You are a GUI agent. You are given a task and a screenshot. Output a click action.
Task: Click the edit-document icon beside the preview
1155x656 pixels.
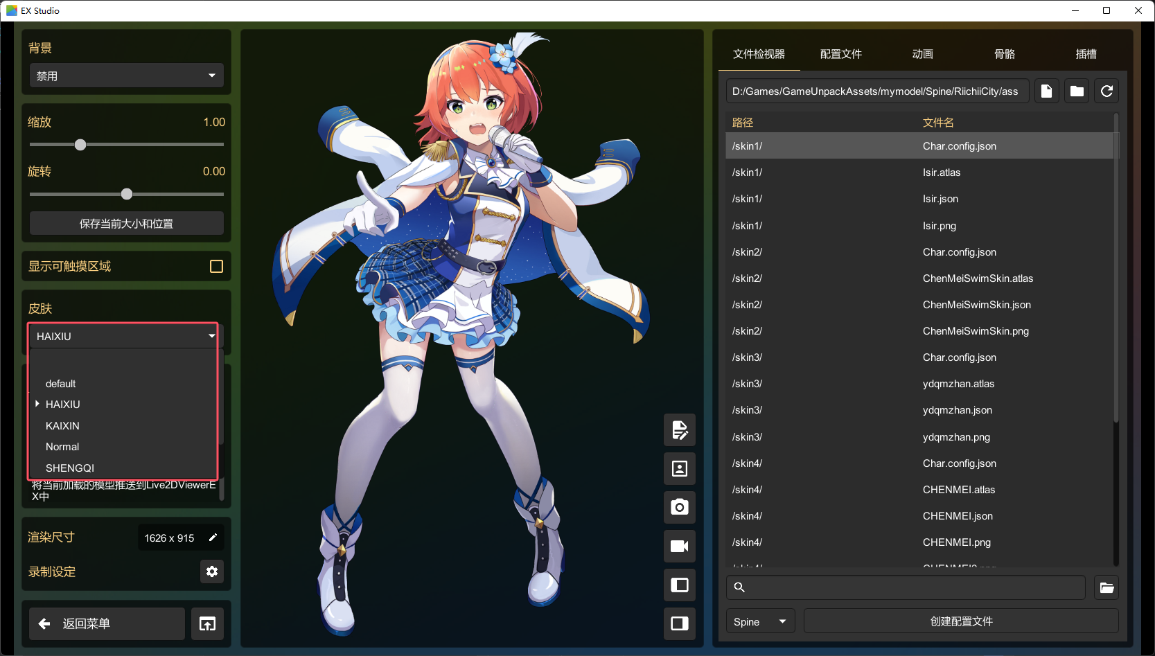pos(680,430)
